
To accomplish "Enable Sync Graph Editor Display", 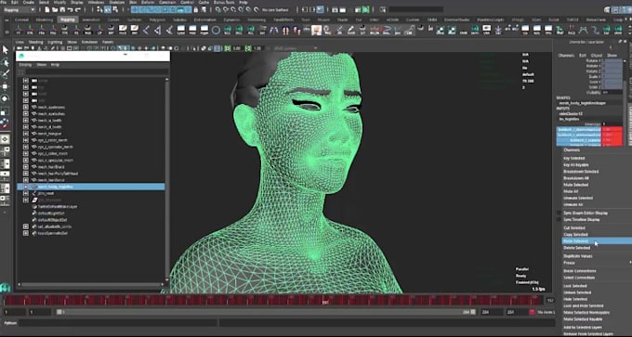I will pyautogui.click(x=586, y=213).
